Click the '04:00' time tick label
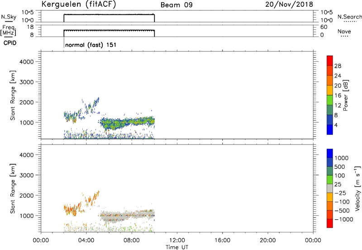 click(x=86, y=241)
